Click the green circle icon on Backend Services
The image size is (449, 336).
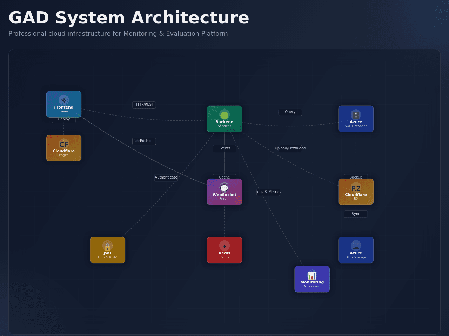[x=224, y=115]
